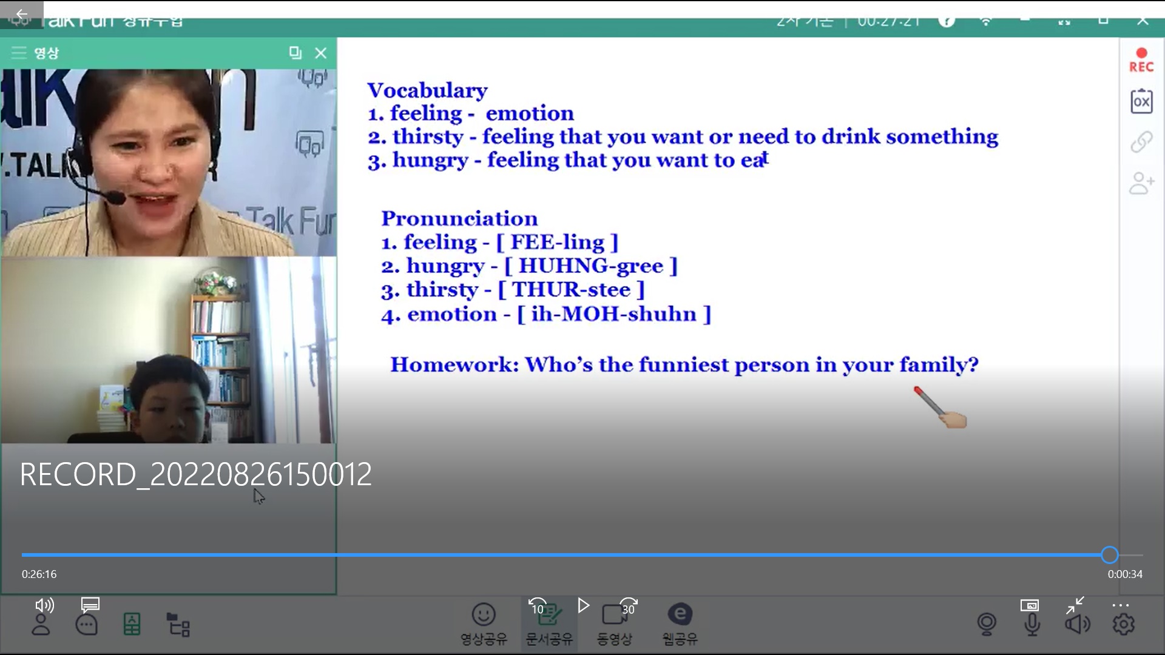Select the 영상공유 tab
Screen dimensions: 1165x655
pos(484,623)
